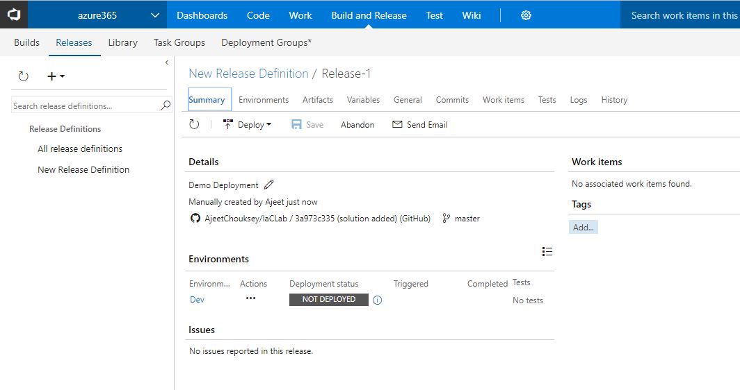This screenshot has width=740, height=390.
Task: Click the search magnifier icon
Action: [x=166, y=105]
